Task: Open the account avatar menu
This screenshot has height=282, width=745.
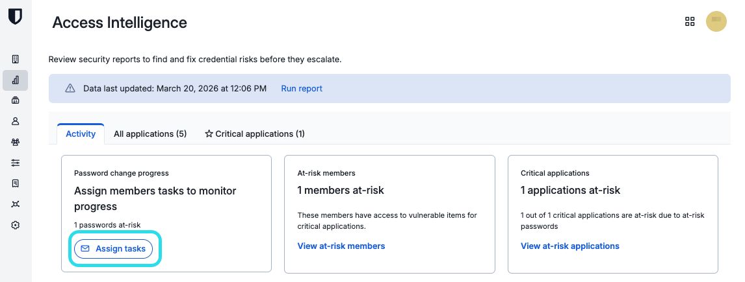Action: pos(716,21)
